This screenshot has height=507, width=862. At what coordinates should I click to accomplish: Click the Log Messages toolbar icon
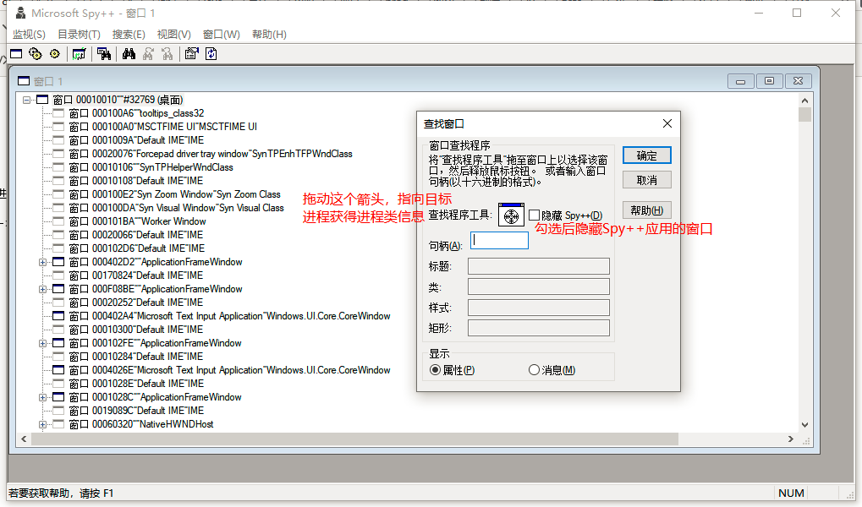pyautogui.click(x=80, y=54)
